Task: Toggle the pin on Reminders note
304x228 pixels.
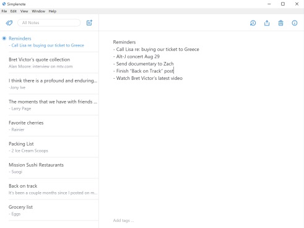Action: coord(4,38)
